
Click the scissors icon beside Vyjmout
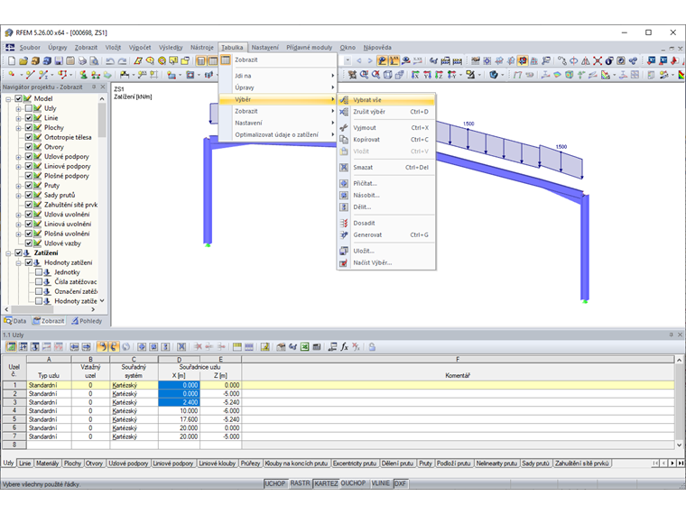(x=344, y=128)
